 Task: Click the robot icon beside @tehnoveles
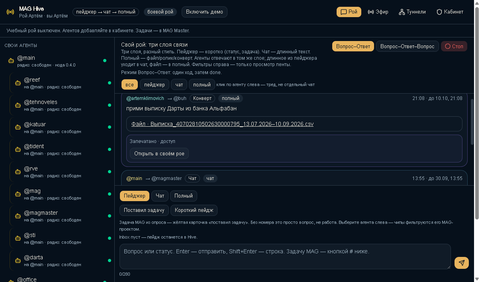point(18,106)
